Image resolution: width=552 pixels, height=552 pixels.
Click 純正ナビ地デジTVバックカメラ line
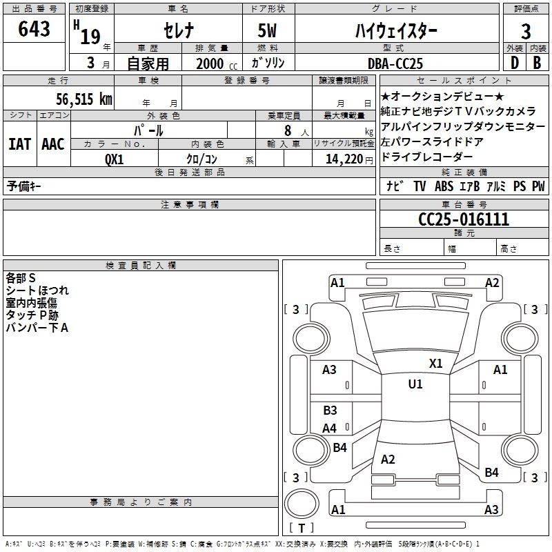[x=458, y=111]
